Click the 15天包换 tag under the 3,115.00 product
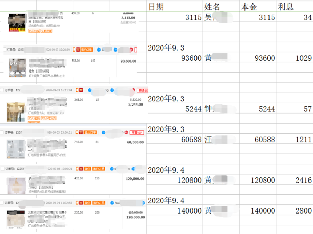Image resolution: width=313 pixels, height=234 pixels. pos(34,31)
